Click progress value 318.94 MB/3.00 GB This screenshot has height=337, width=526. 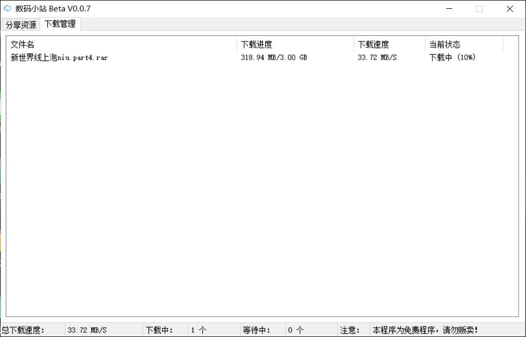point(274,58)
